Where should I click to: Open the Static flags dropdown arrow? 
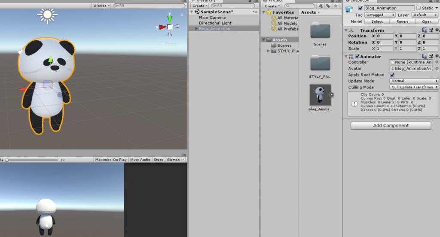point(437,8)
